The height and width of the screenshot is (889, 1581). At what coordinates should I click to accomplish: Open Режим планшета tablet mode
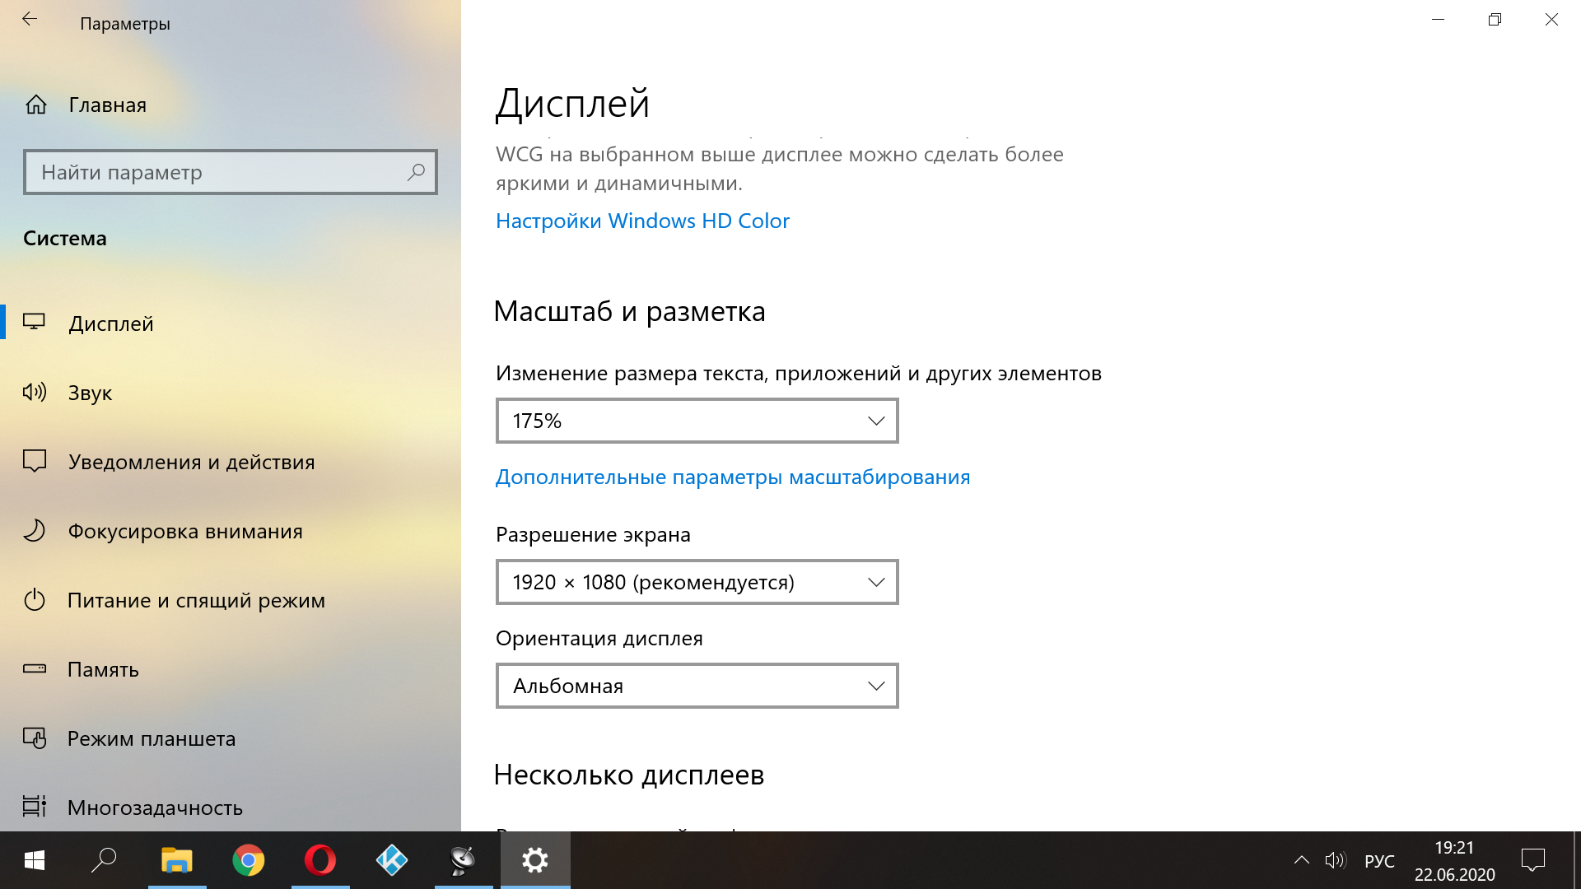coord(152,738)
